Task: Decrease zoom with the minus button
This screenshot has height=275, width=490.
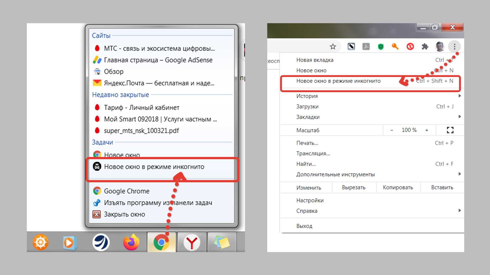Action: [x=391, y=130]
